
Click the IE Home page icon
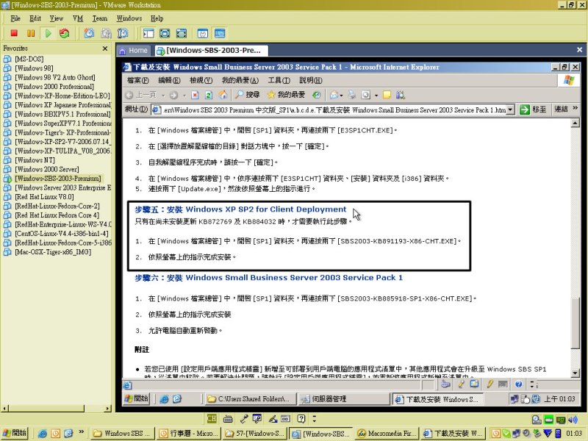pos(223,95)
